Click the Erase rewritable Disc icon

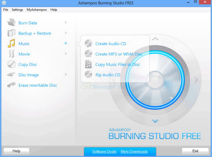point(12,85)
